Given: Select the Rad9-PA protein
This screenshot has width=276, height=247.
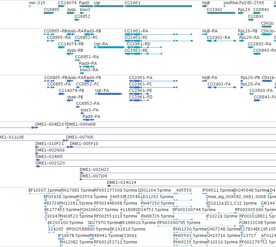Looking at the screenshot, I should click(88, 120).
